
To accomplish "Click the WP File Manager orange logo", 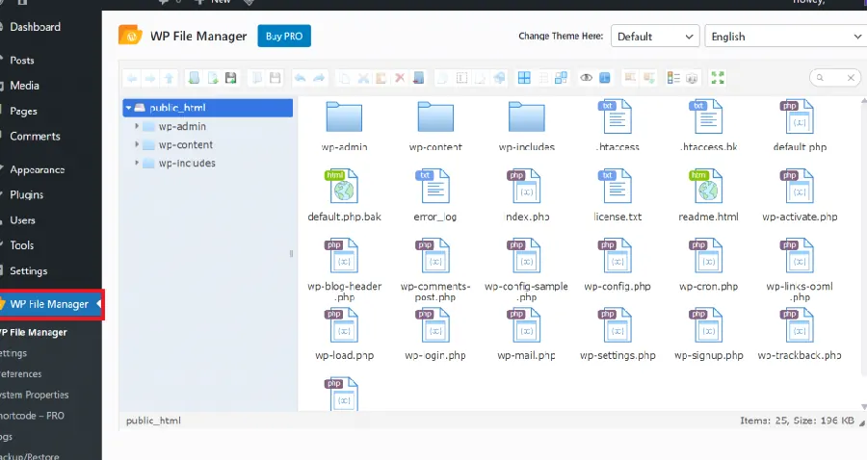I will click(x=130, y=36).
